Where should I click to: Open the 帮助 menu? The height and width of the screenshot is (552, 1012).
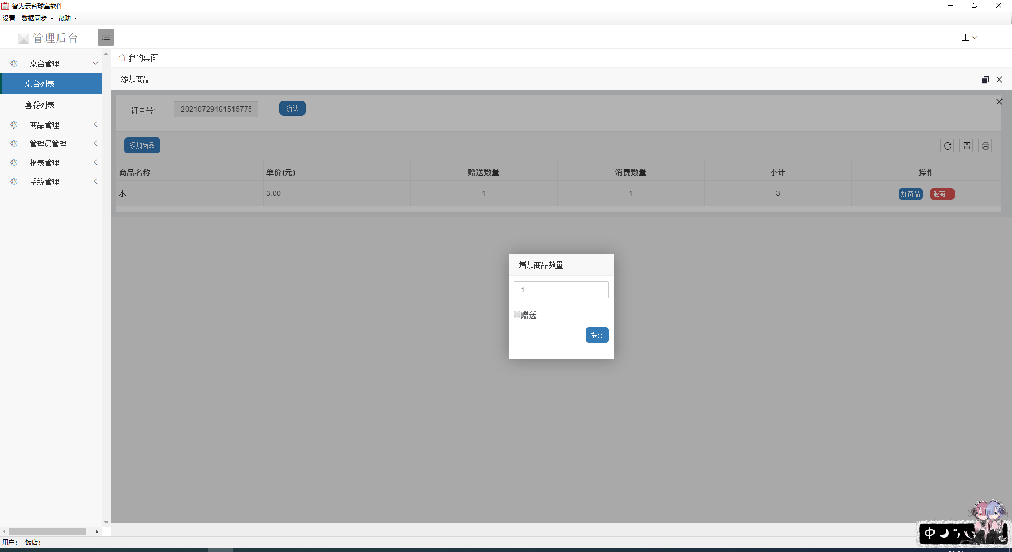pyautogui.click(x=67, y=18)
